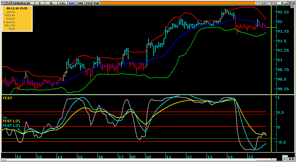Click the green refresh icon at bottom right
The height and width of the screenshot is (162, 296).
(285, 158)
